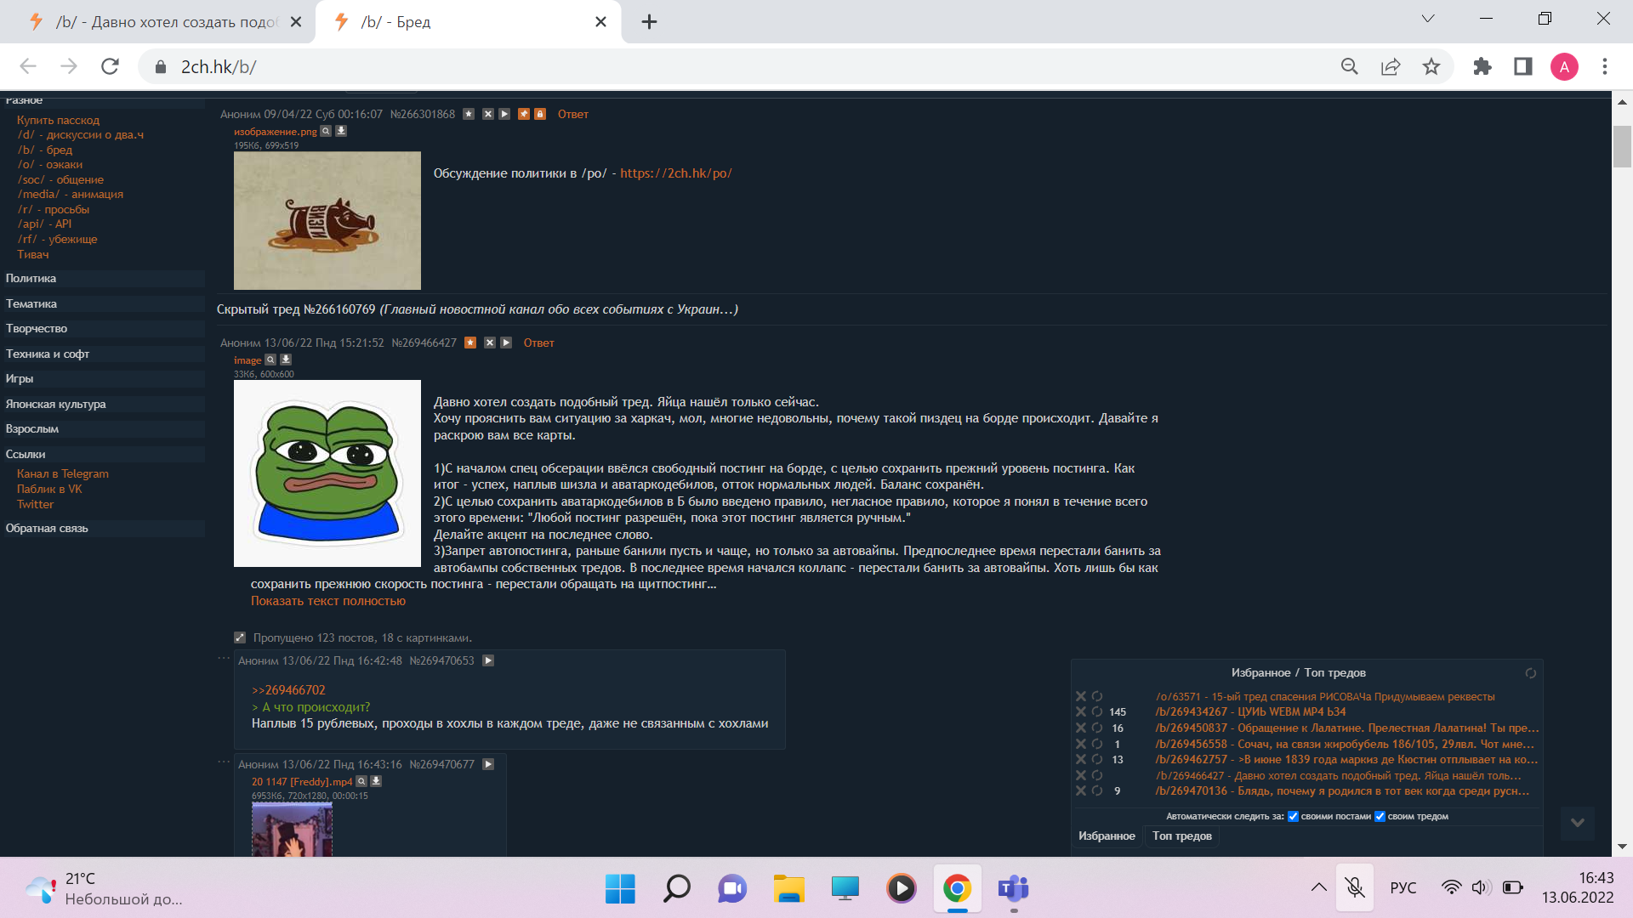Open the Pepe frog image thumbnail
The height and width of the screenshot is (918, 1633).
tap(327, 473)
